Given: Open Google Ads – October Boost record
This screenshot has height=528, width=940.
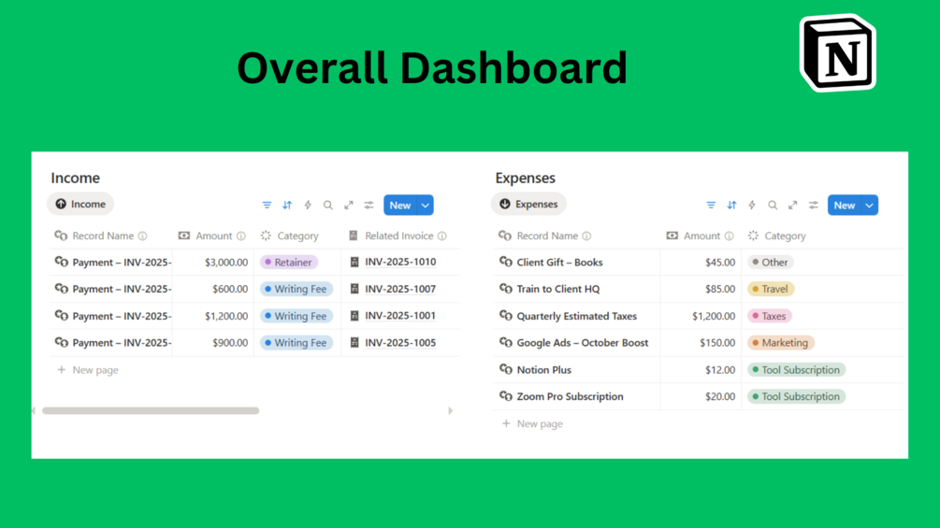Looking at the screenshot, I should pyautogui.click(x=582, y=343).
